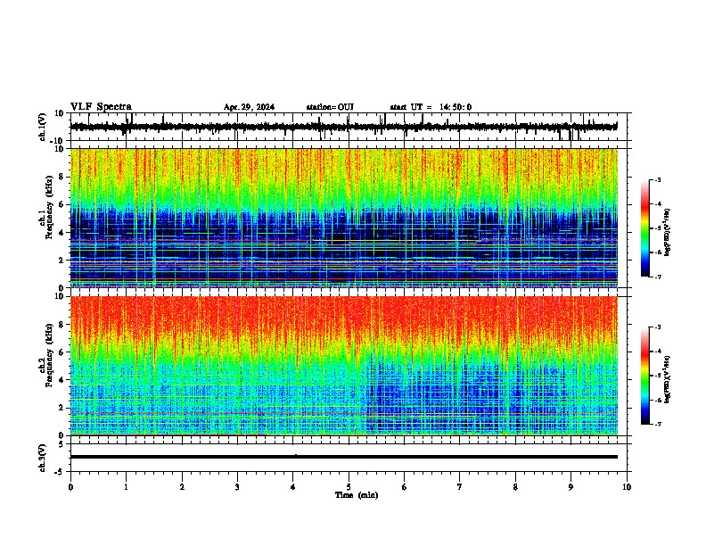The height and width of the screenshot is (546, 706).
Task: Click the ch.1 voltage waveform trace
Action: pos(343,127)
